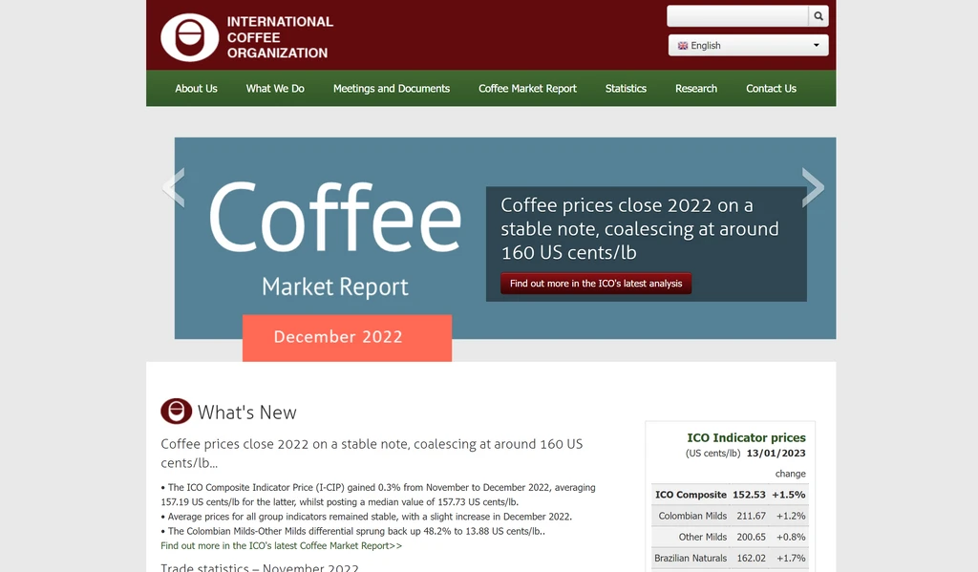Advance to the next carousel slide
The width and height of the screenshot is (978, 572).
[x=813, y=187]
